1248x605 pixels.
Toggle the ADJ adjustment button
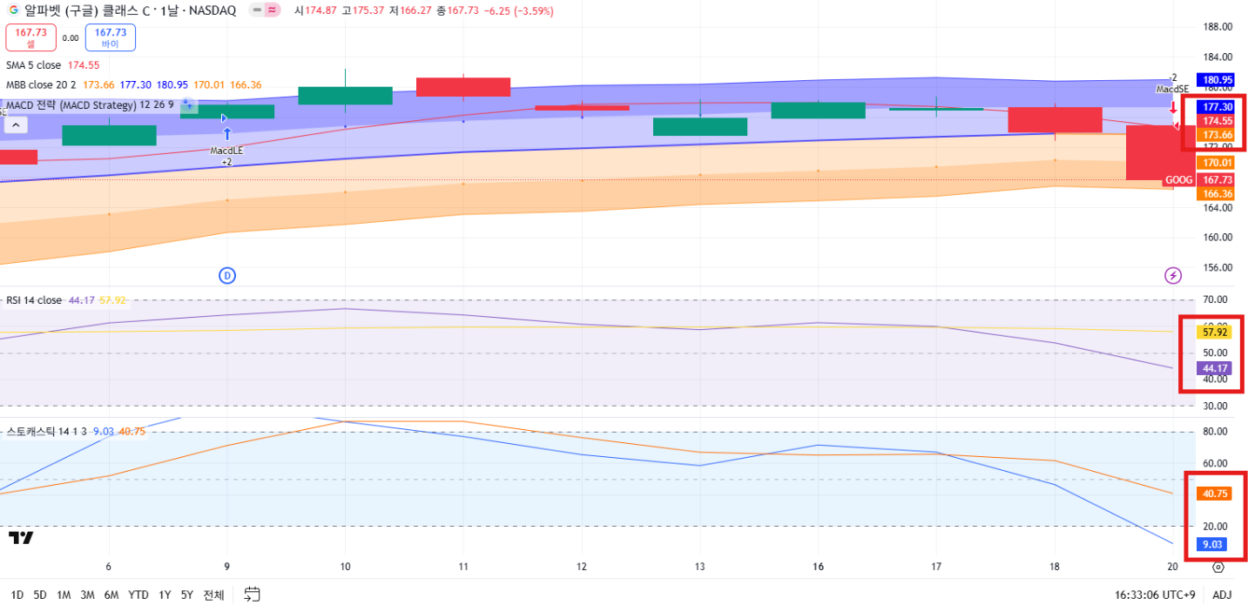coord(1222,595)
